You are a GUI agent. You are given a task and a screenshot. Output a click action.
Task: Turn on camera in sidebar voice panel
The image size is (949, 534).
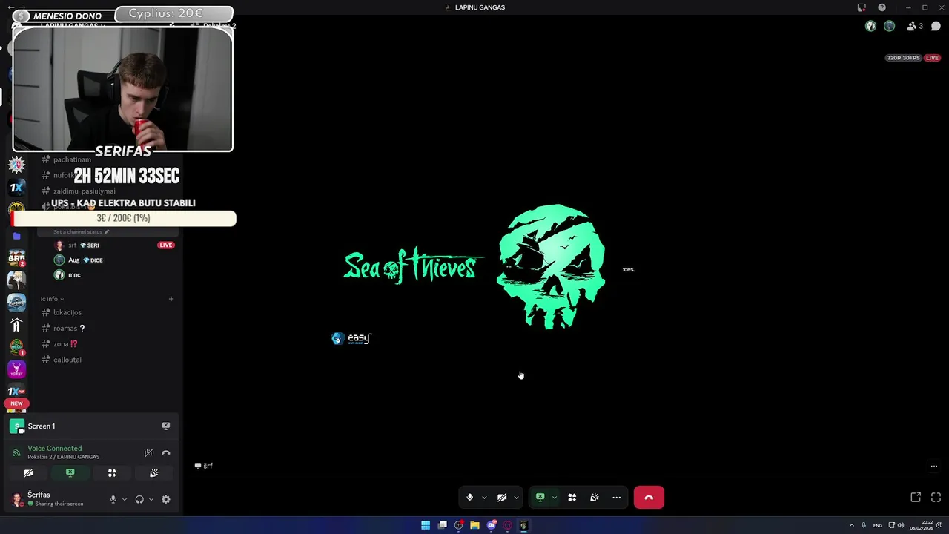tap(28, 473)
